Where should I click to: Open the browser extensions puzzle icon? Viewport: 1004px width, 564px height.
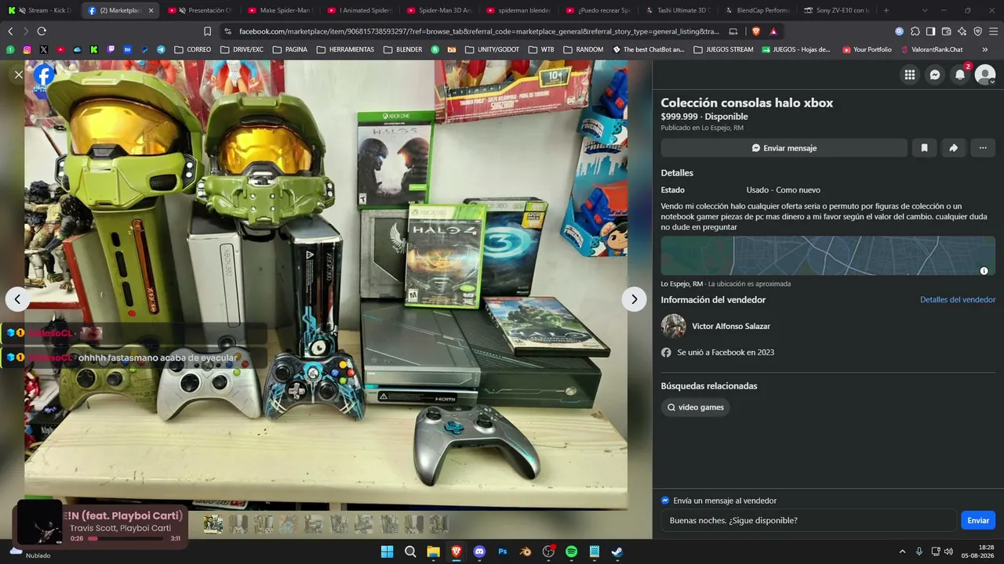pyautogui.click(x=915, y=31)
